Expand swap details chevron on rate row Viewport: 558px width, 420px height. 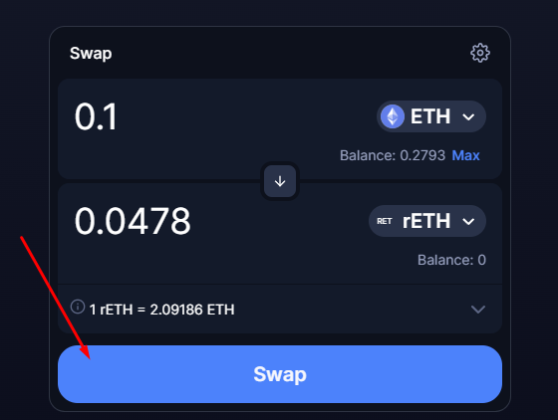tap(478, 310)
